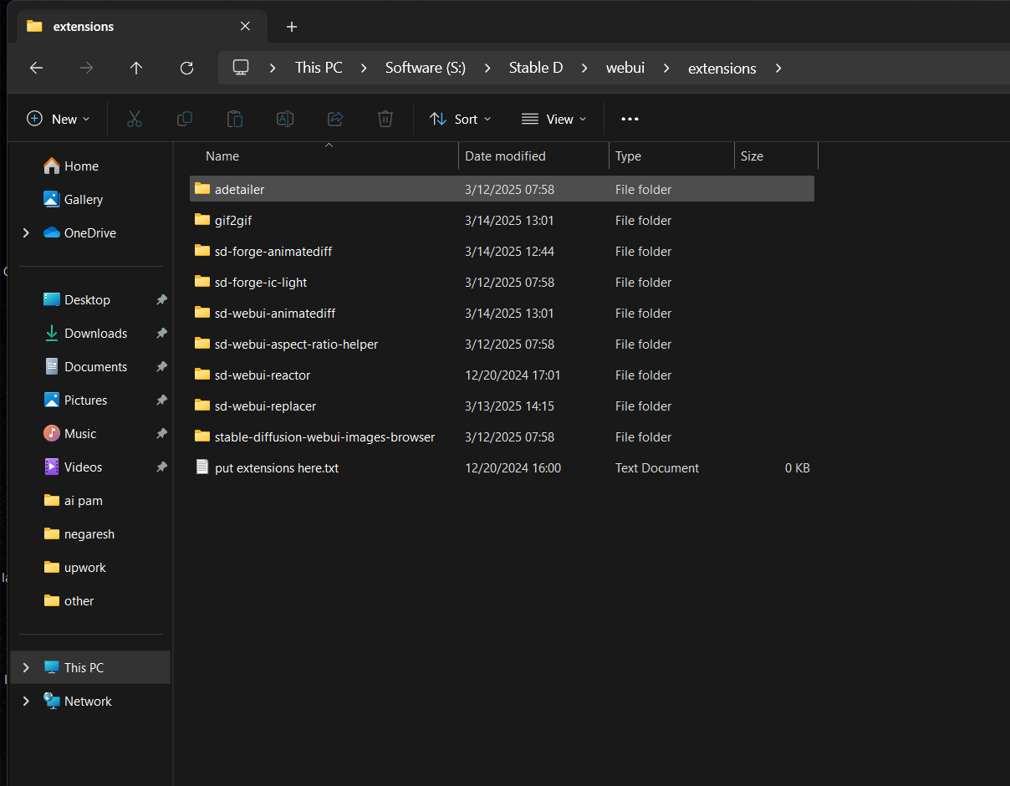Select the sd-webui-reactor folder
Image resolution: width=1010 pixels, height=786 pixels.
[263, 375]
